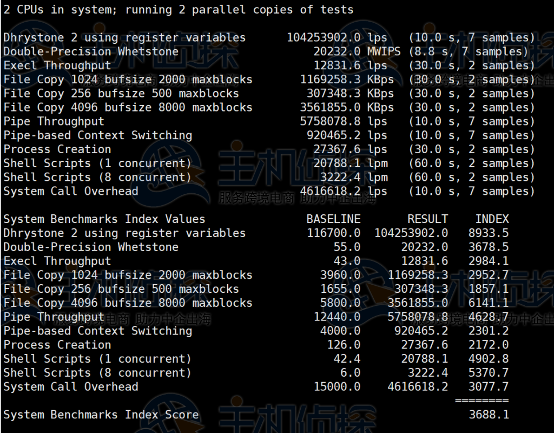Select the File Copy 256 value 307348.3 KBps

pos(350,94)
